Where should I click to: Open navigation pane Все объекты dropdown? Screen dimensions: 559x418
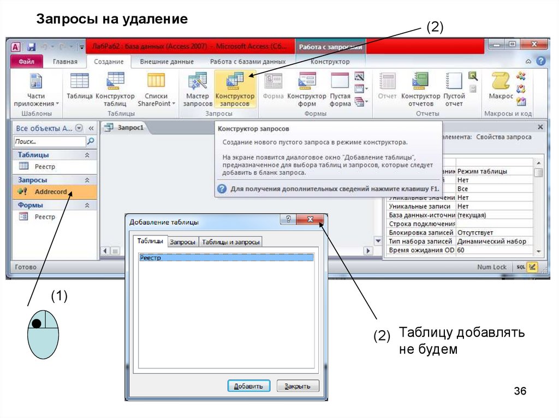coord(79,128)
